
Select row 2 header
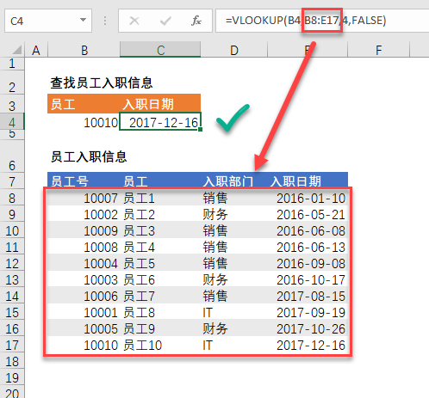(x=12, y=83)
